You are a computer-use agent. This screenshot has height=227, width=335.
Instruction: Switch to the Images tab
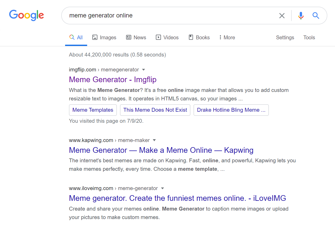(104, 37)
